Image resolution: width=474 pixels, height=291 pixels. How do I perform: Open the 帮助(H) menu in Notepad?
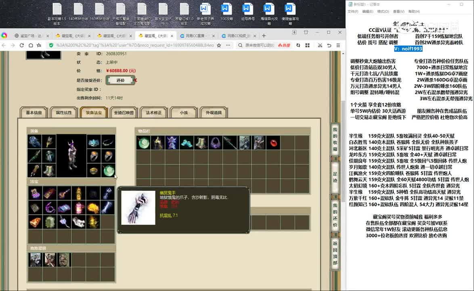pos(414,11)
